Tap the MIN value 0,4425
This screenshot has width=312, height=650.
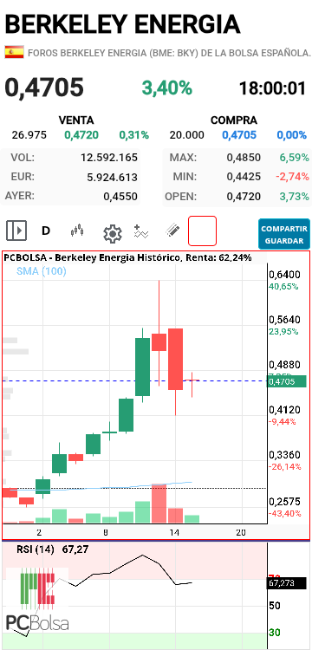244,177
